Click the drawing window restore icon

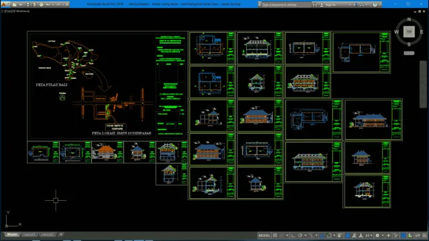[x=420, y=11]
